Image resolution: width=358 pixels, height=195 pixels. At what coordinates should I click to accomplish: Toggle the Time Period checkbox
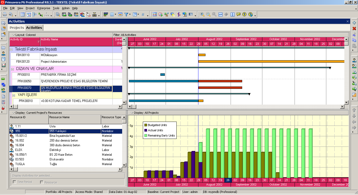pyautogui.click(x=14, y=182)
